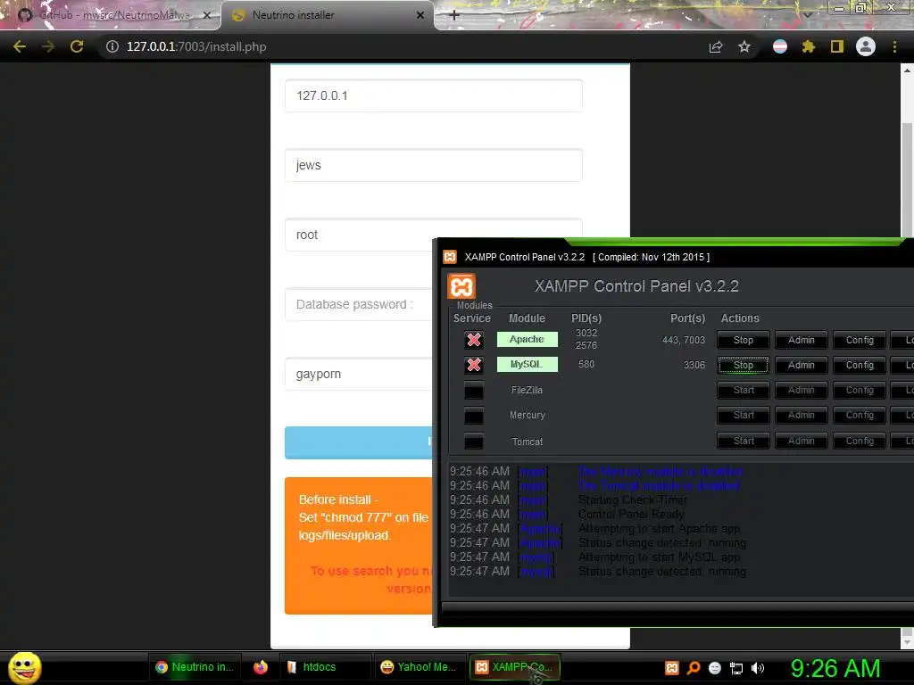Image resolution: width=914 pixels, height=685 pixels.
Task: Click log line 'Attempting to start MySQL app'
Action: (659, 557)
